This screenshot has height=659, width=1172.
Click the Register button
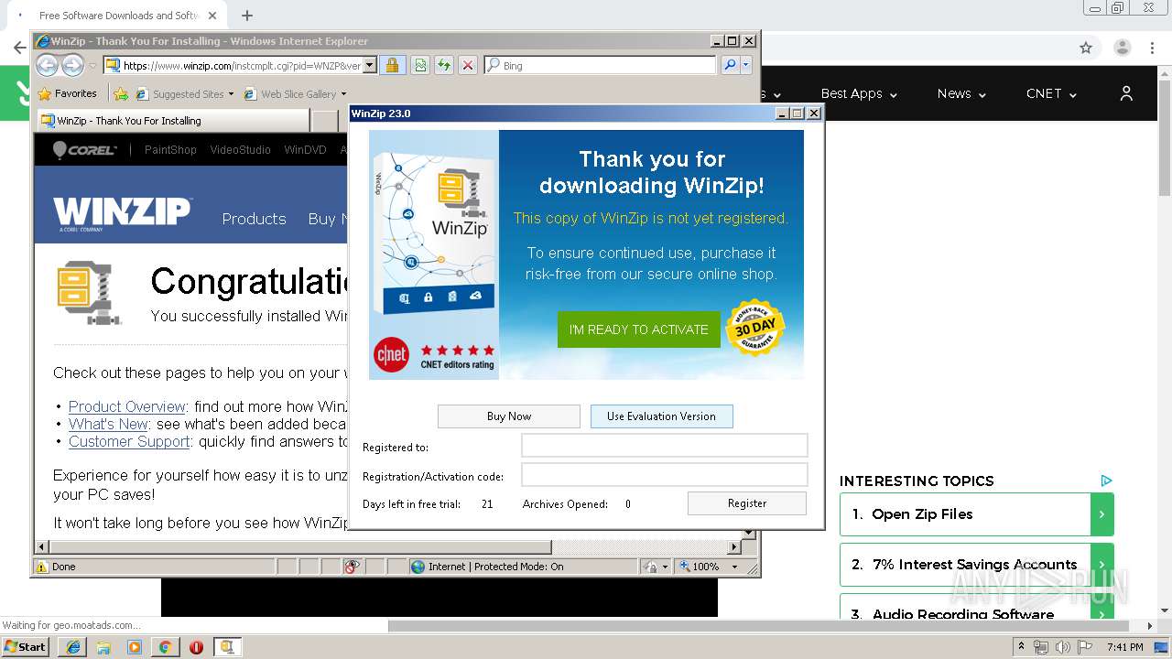click(747, 503)
